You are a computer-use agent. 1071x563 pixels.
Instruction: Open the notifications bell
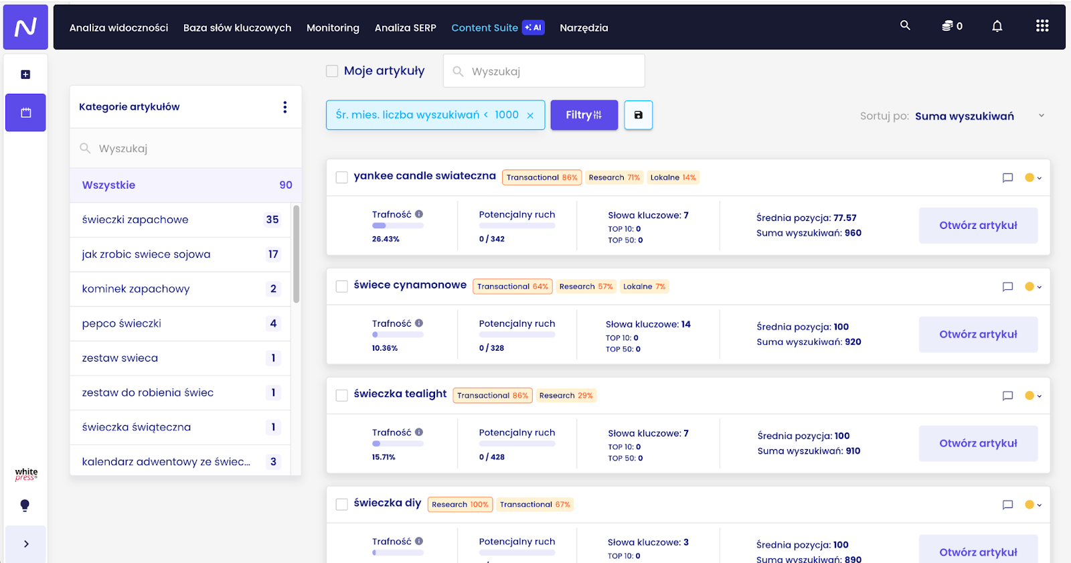[x=997, y=26]
